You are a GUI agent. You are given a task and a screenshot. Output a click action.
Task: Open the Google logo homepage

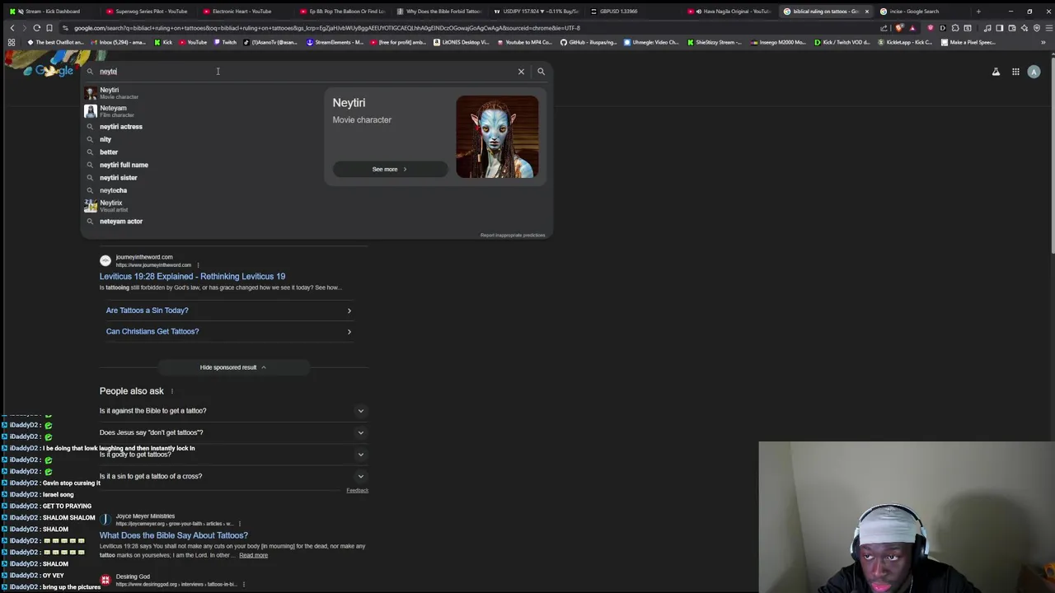click(x=49, y=71)
